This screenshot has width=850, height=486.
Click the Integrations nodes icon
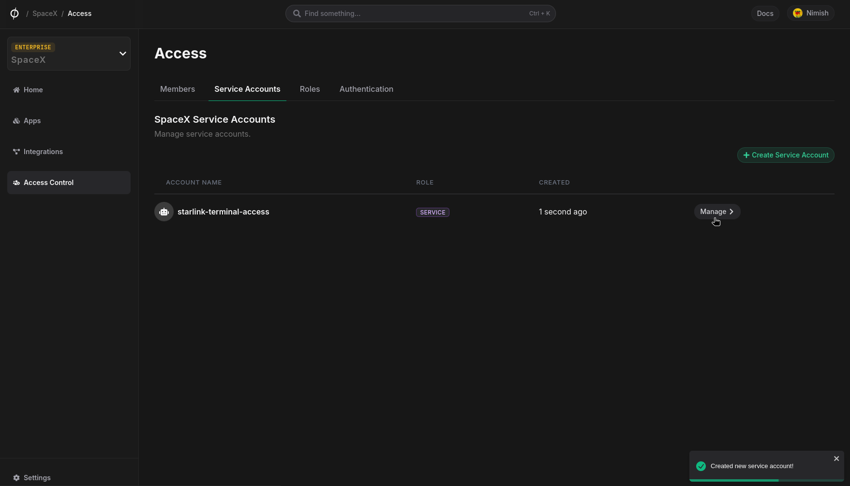coord(16,152)
